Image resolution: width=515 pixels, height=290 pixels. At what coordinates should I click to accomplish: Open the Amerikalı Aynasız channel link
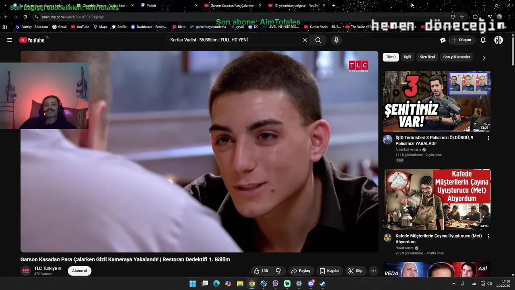tap(408, 149)
